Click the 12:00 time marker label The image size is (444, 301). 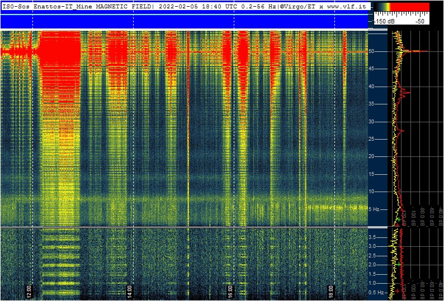(29, 290)
